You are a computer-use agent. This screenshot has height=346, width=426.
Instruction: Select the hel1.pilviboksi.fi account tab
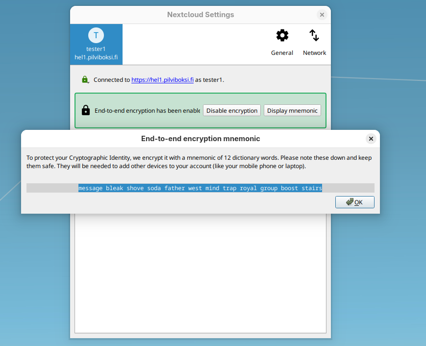[96, 44]
